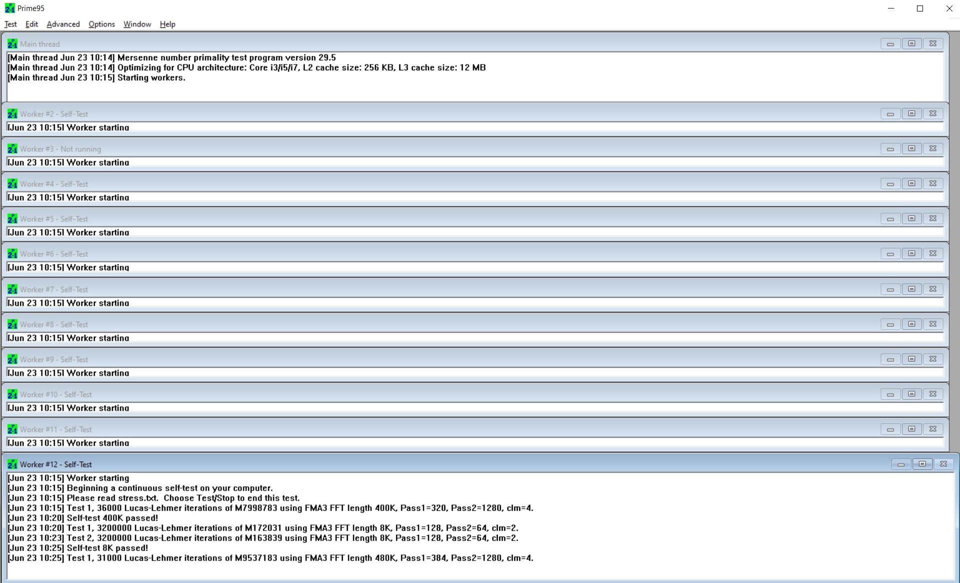Minimize the Worker #12 child window
The height and width of the screenshot is (583, 960).
pyautogui.click(x=901, y=464)
